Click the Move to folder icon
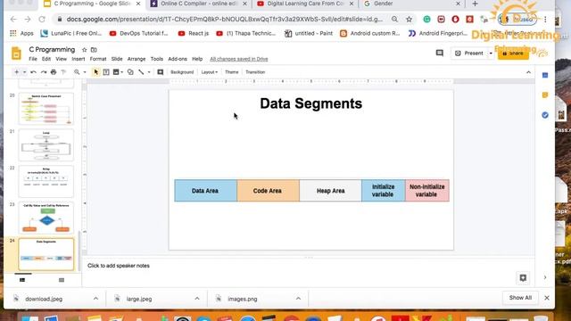Viewport: 571px width, 321px height. pos(94,50)
